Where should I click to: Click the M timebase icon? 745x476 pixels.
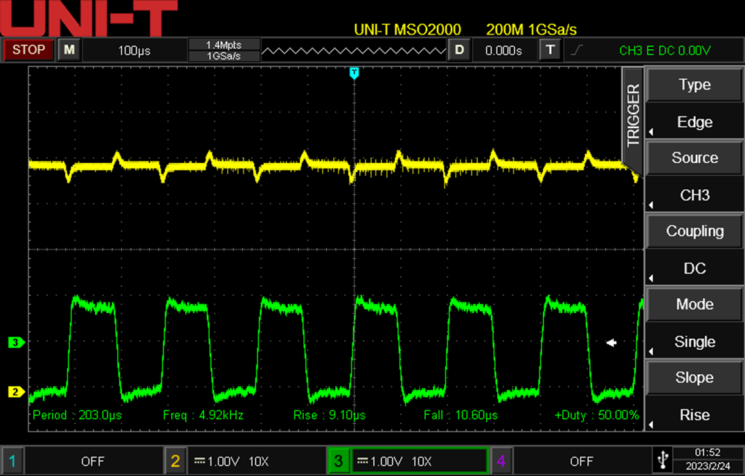tap(69, 50)
